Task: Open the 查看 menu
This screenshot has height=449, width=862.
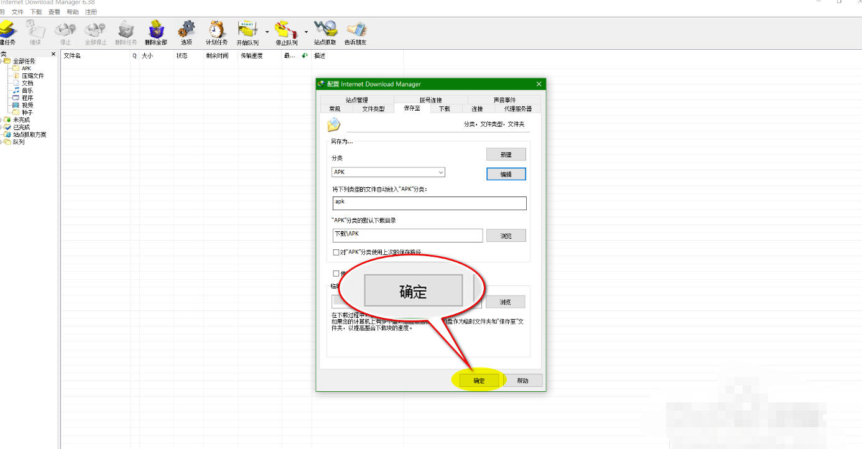Action: coord(55,12)
